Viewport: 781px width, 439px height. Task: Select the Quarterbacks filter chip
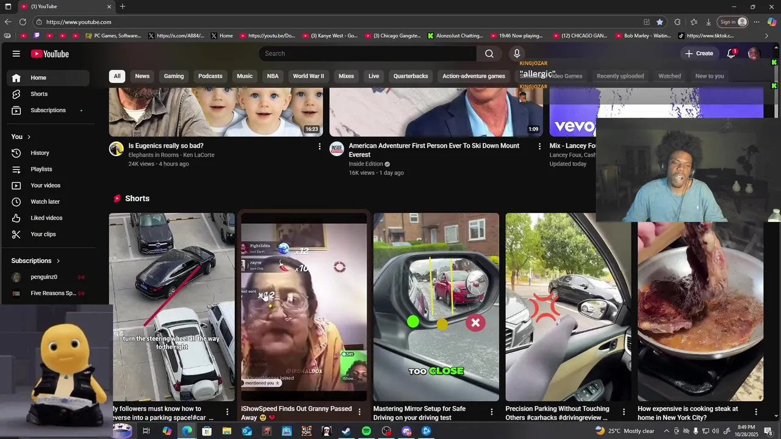pos(411,76)
